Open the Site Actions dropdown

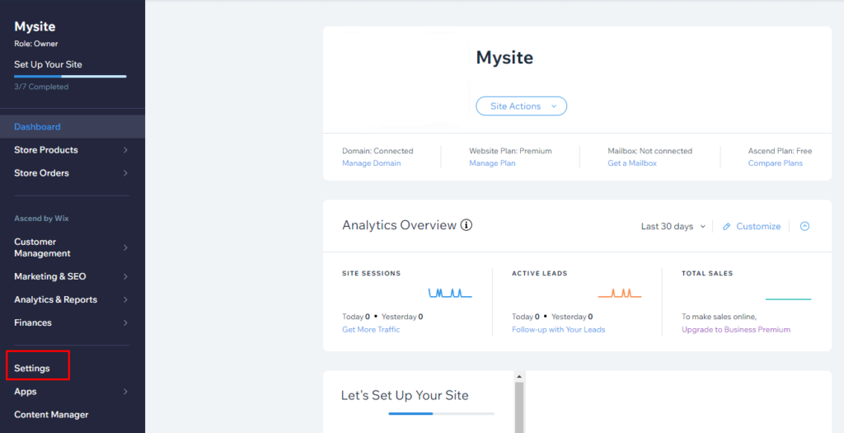click(521, 106)
